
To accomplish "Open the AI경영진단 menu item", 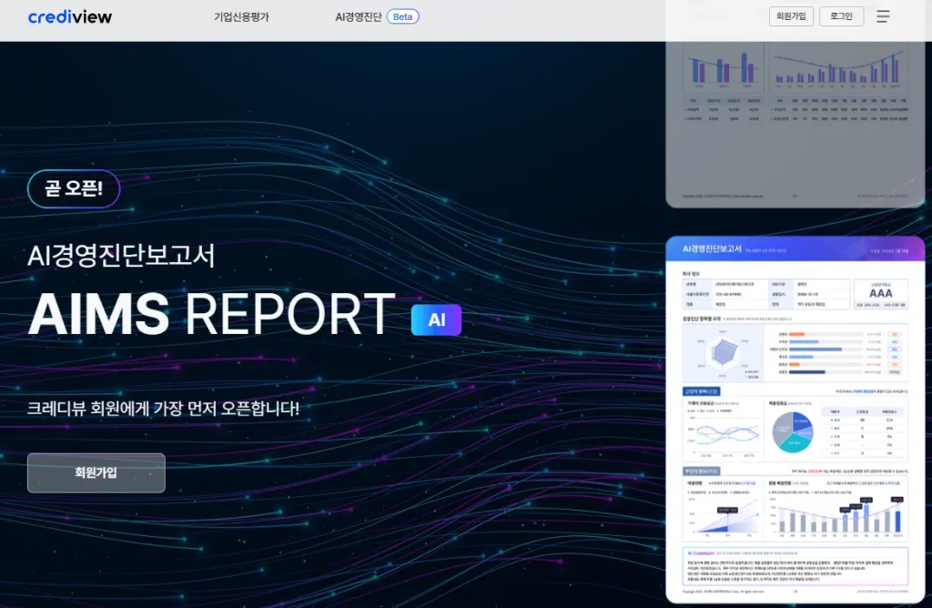I will (x=359, y=16).
